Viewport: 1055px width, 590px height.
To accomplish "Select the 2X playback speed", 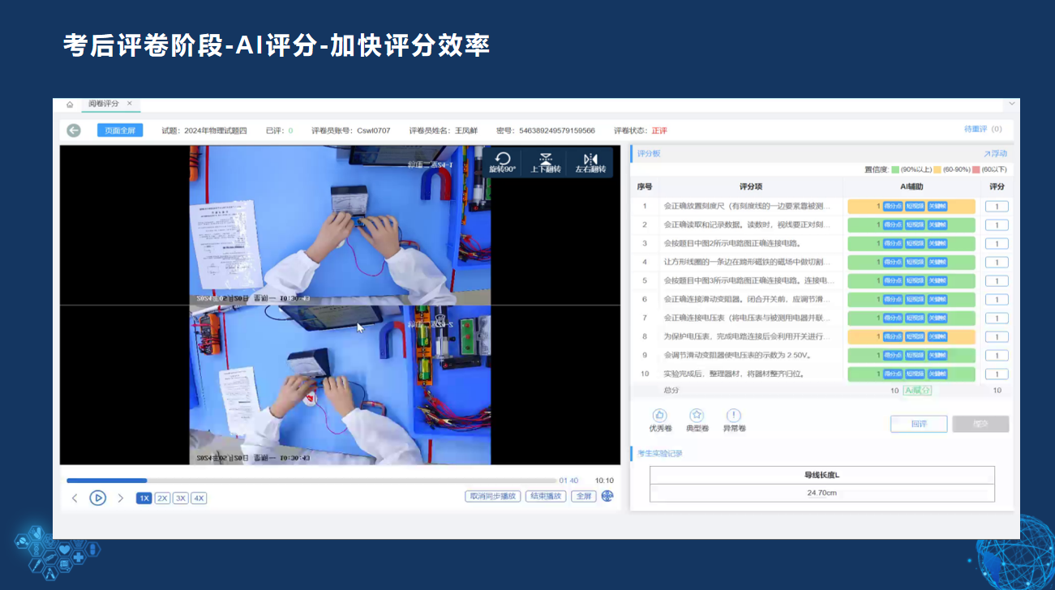I will pyautogui.click(x=162, y=498).
